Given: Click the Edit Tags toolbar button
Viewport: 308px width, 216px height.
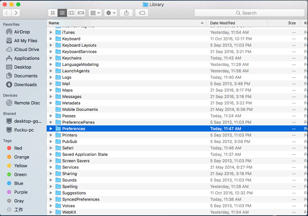Looking at the screenshot, I should [x=142, y=13].
